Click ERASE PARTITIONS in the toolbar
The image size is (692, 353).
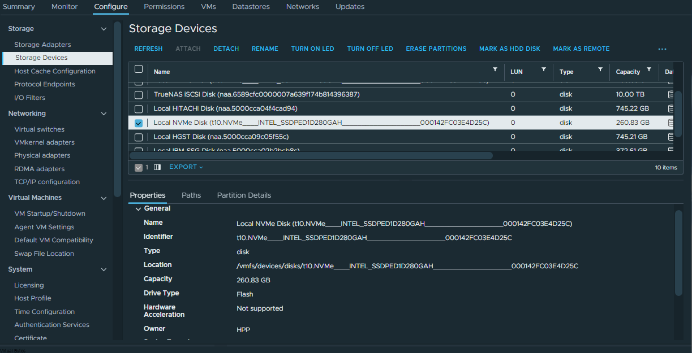436,49
